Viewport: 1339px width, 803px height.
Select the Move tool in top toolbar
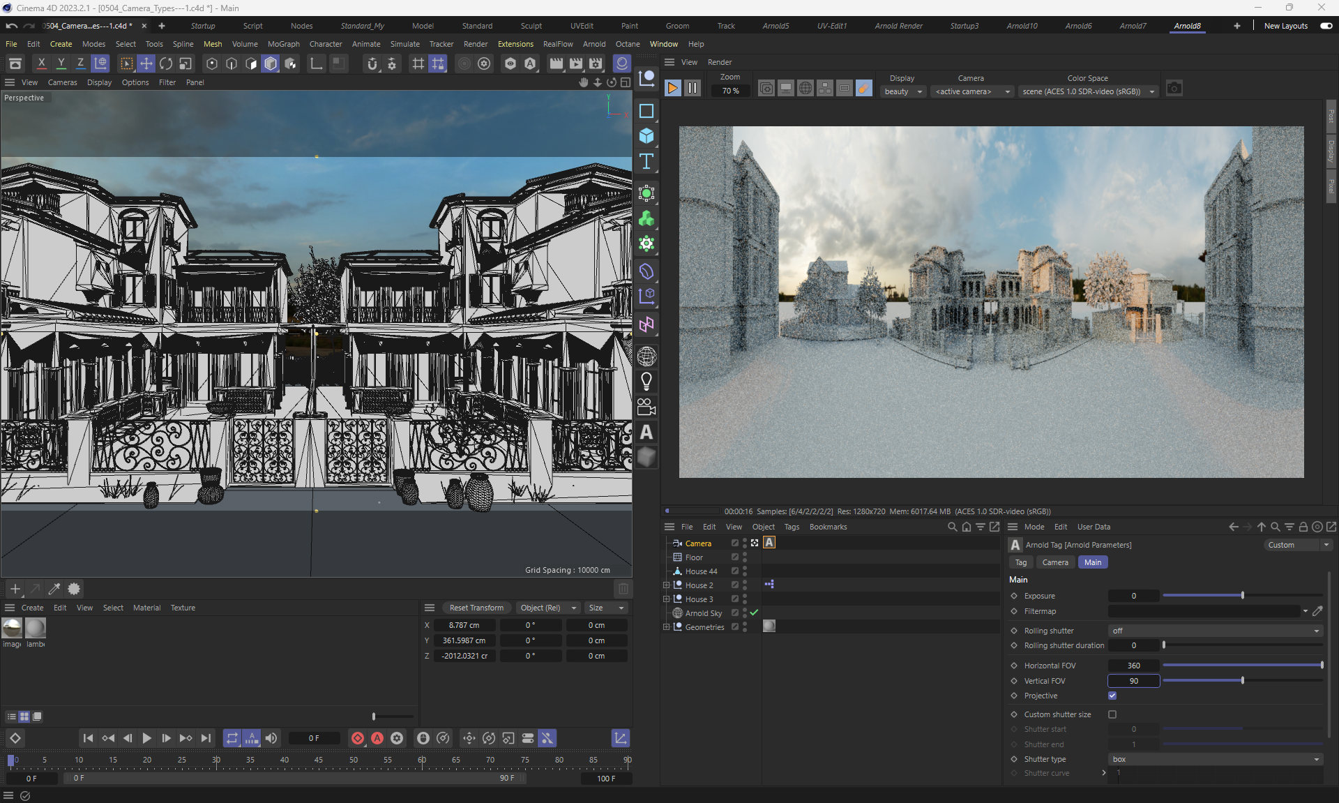coord(146,64)
